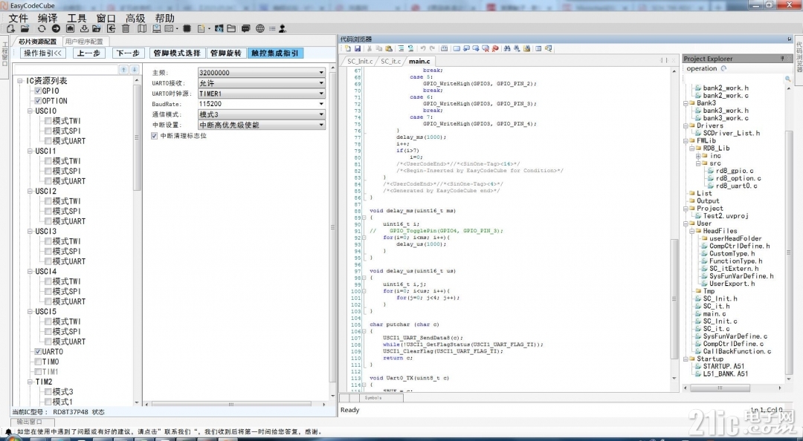
Task: Open the 文件 menu
Action: pyautogui.click(x=19, y=18)
